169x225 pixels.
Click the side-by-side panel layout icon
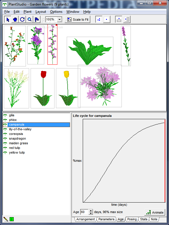click(127, 19)
